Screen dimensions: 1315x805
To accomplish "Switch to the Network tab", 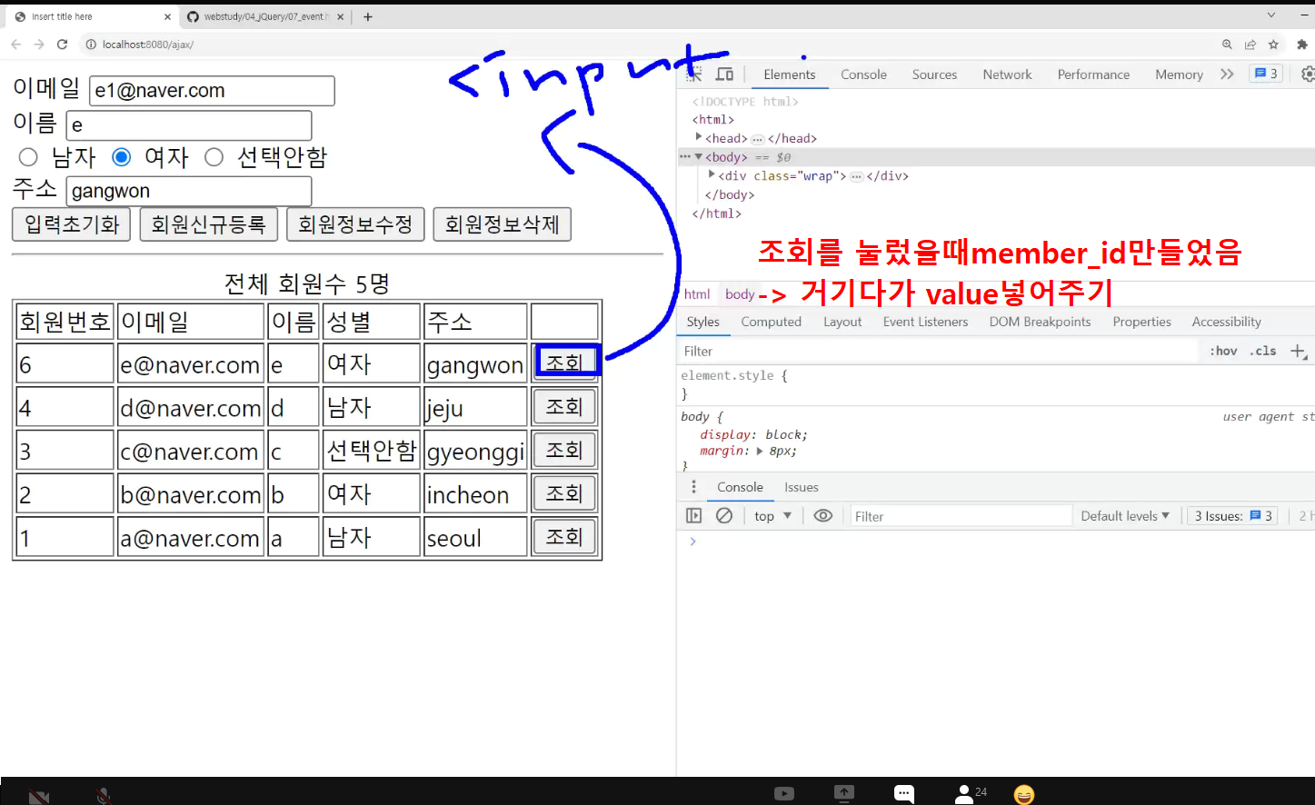I will click(x=1007, y=75).
